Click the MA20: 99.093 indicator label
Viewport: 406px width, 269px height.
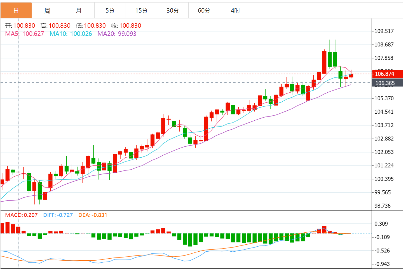pyautogui.click(x=117, y=34)
